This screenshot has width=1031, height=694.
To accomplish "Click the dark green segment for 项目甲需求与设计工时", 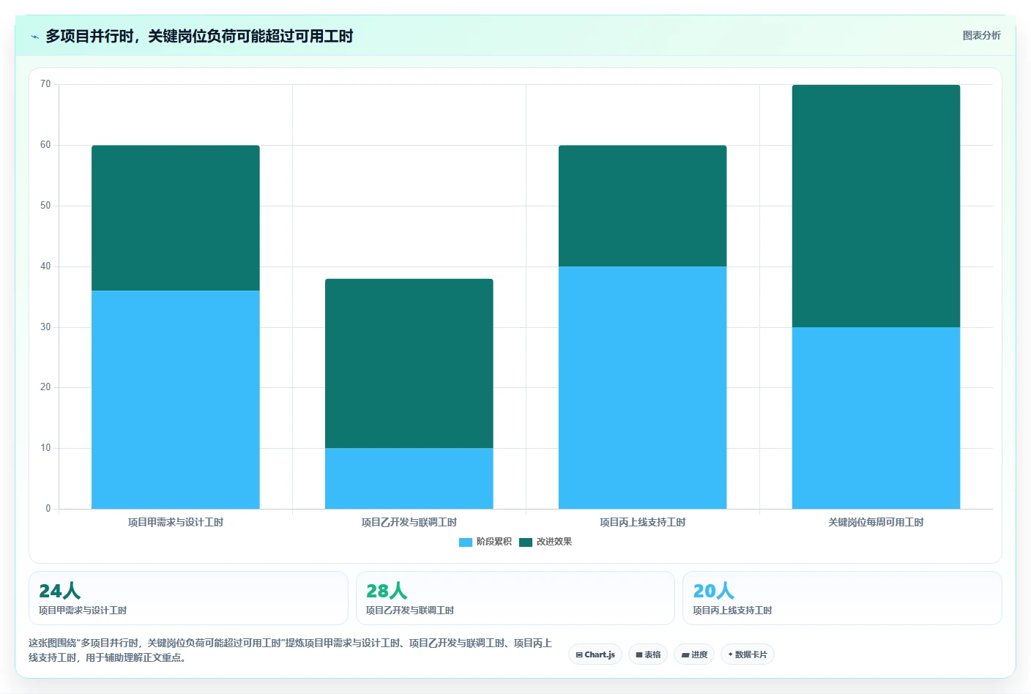I will point(176,218).
